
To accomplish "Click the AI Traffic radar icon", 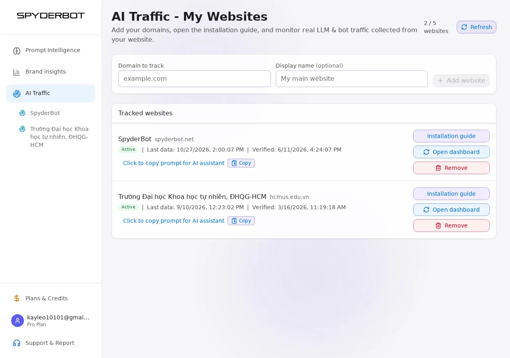I will pos(17,93).
